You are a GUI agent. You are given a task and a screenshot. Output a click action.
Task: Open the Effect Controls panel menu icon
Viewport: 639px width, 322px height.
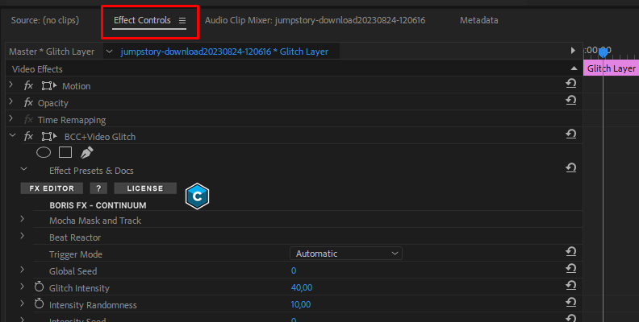pos(182,20)
